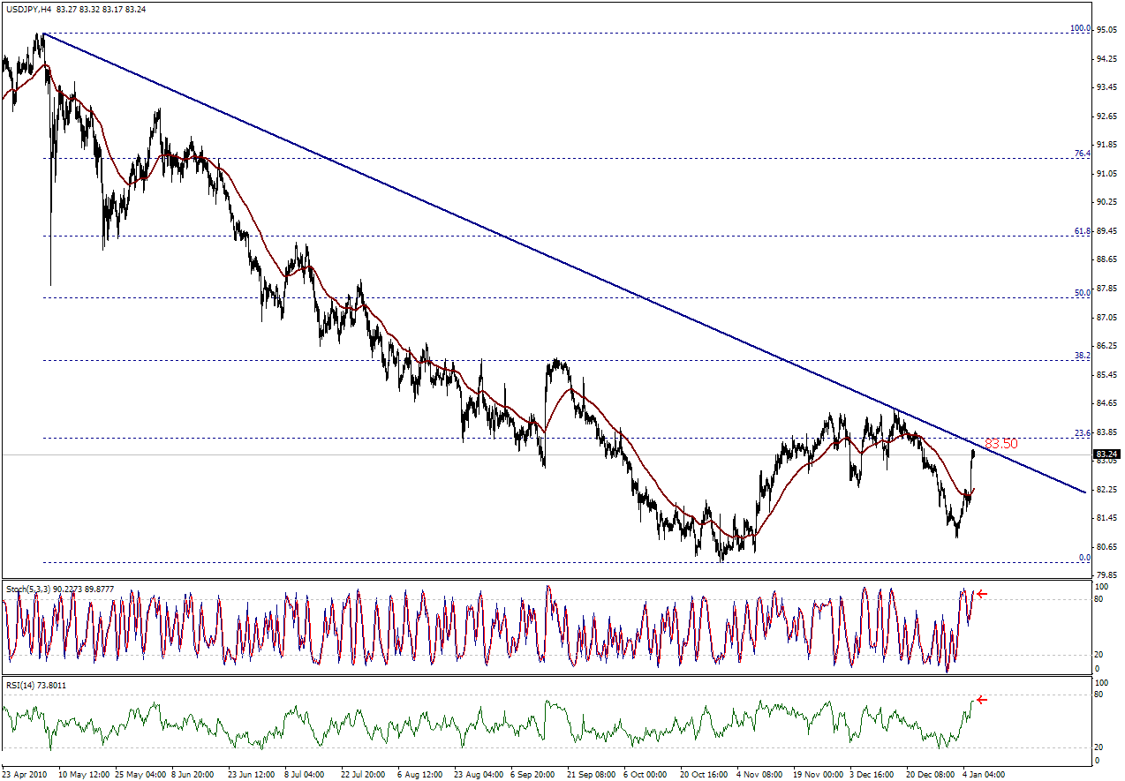Click the red arrow in the RSI panel
This screenshot has width=1125, height=781.
pos(982,700)
